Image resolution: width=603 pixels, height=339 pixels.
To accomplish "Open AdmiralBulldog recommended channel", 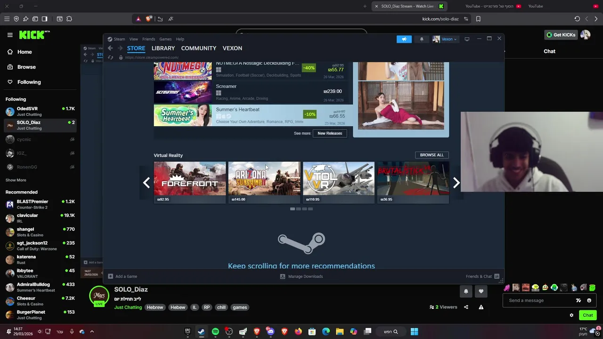I will 40,287.
